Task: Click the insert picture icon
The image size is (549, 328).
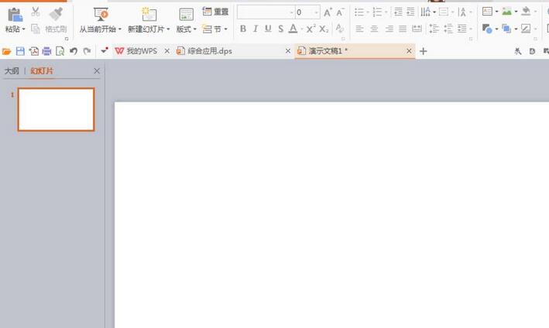Action: point(506,12)
